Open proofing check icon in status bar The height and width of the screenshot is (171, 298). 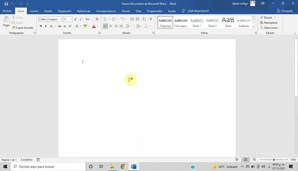(38, 160)
